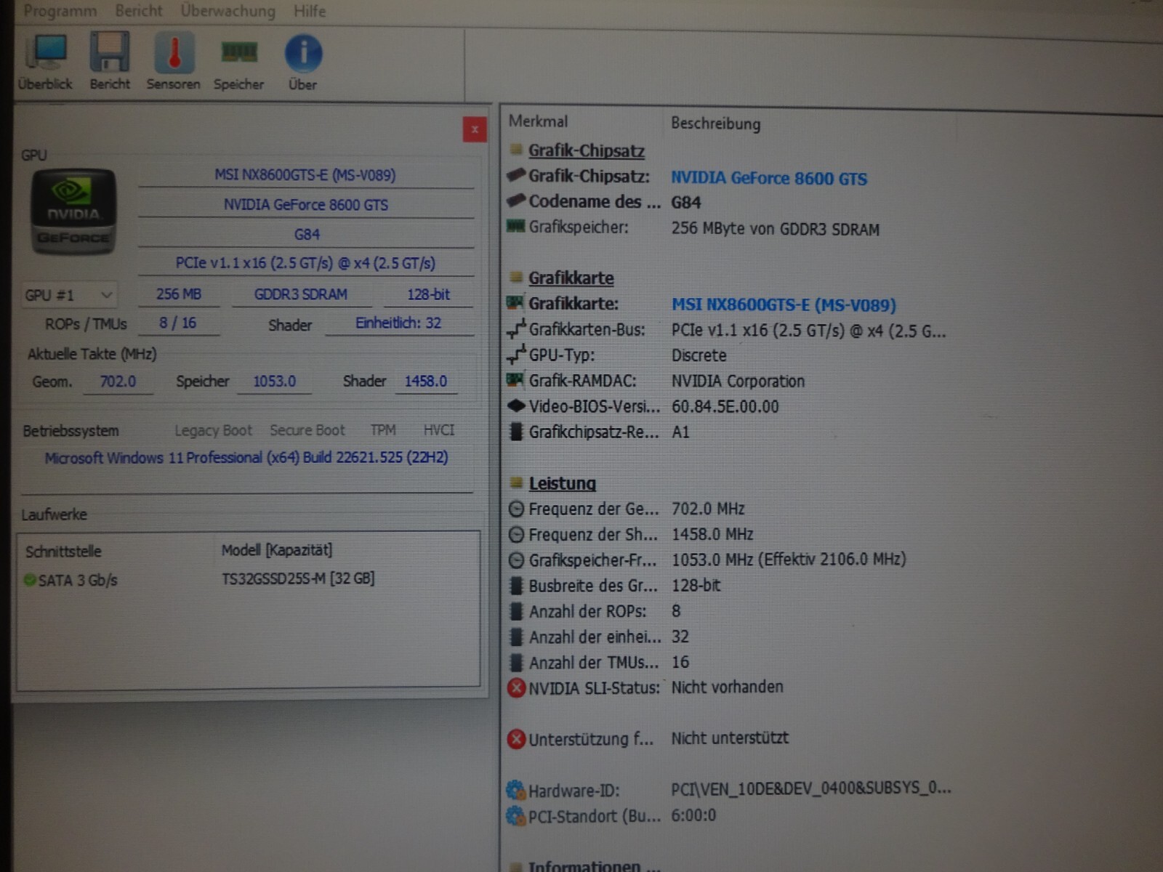Click the ROPs / TMUs value 8 / 16
Viewport: 1163px width, 872px height.
pos(178,323)
